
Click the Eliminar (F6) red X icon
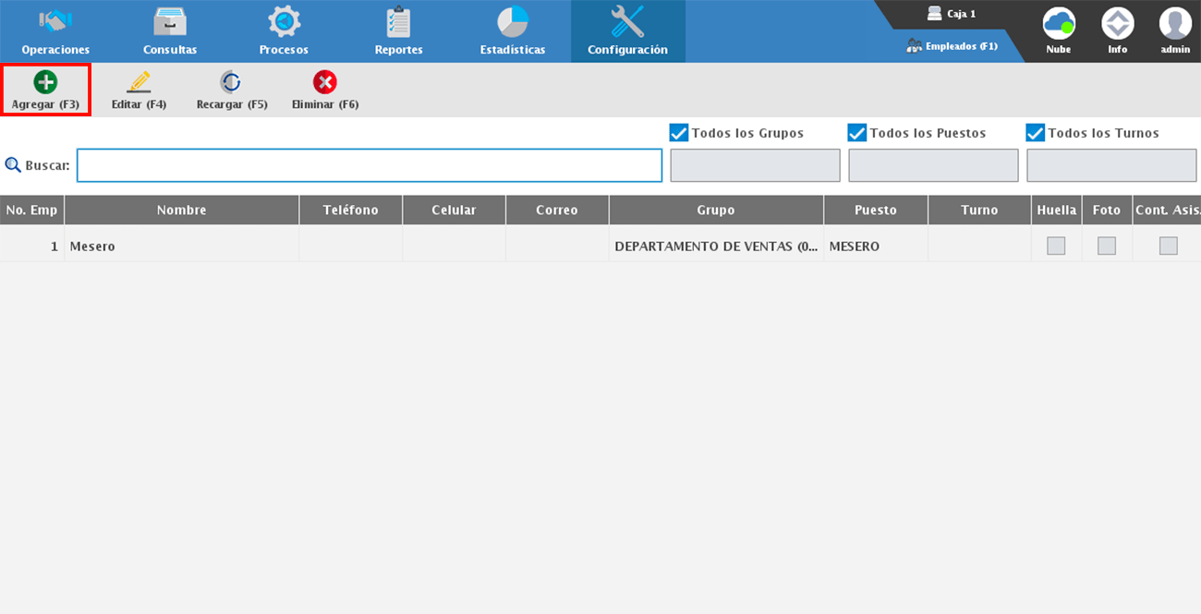point(325,83)
